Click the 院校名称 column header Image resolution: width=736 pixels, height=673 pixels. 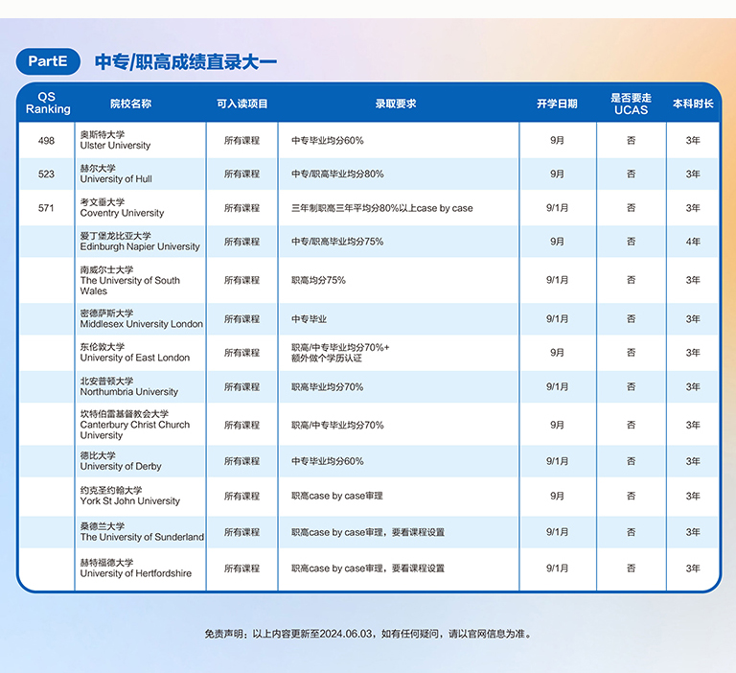click(x=130, y=104)
